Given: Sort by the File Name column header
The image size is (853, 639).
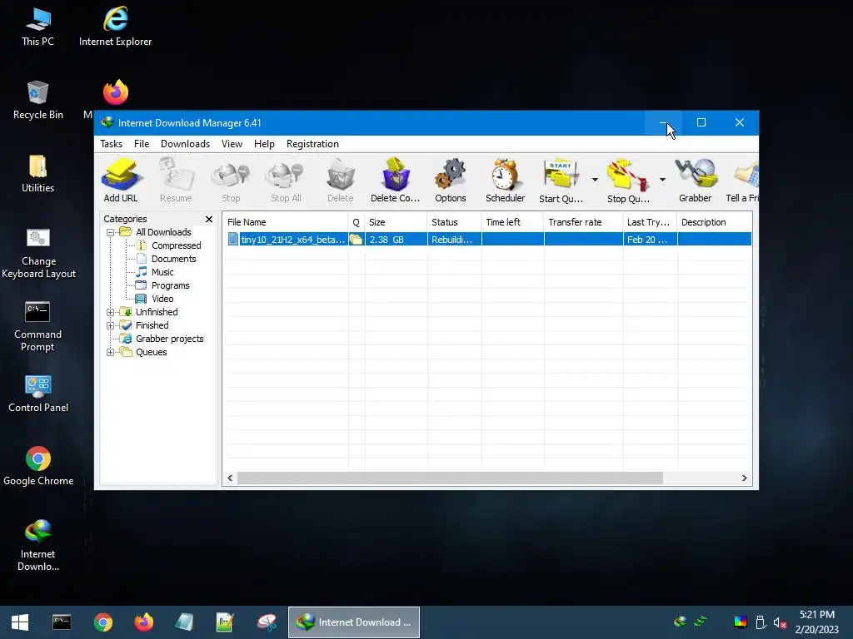Looking at the screenshot, I should point(287,222).
